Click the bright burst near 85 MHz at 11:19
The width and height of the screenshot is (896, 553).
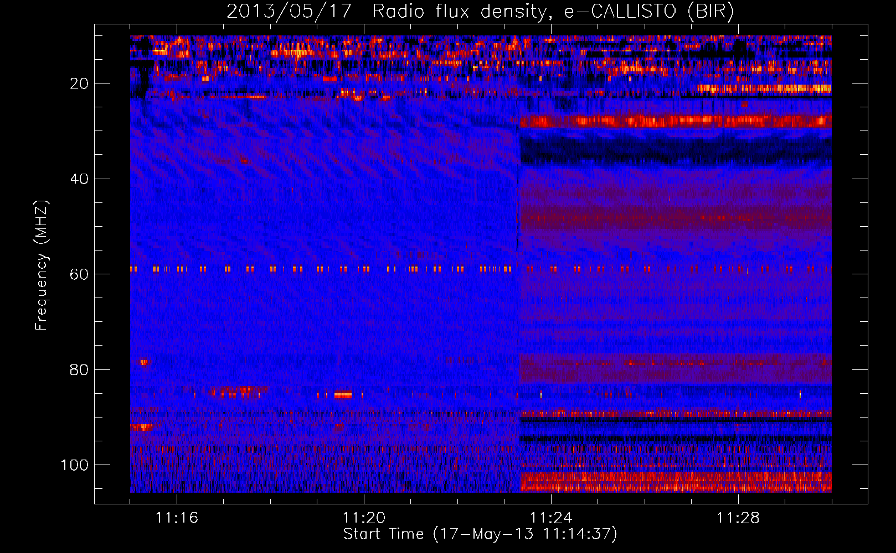click(343, 395)
